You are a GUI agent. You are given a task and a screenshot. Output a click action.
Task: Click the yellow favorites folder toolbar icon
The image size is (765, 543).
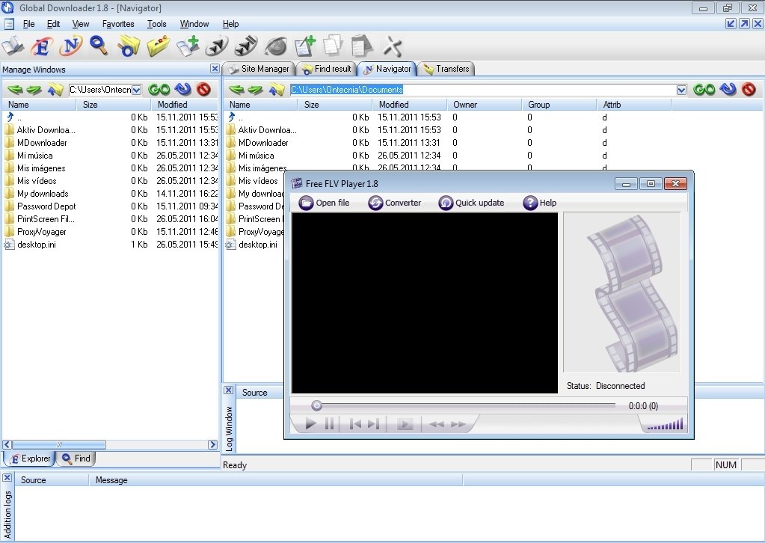click(158, 46)
